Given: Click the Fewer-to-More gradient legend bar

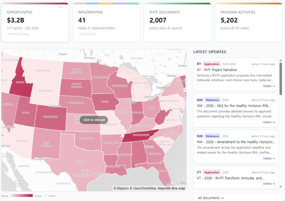Looking at the screenshot, I should [x=22, y=195].
